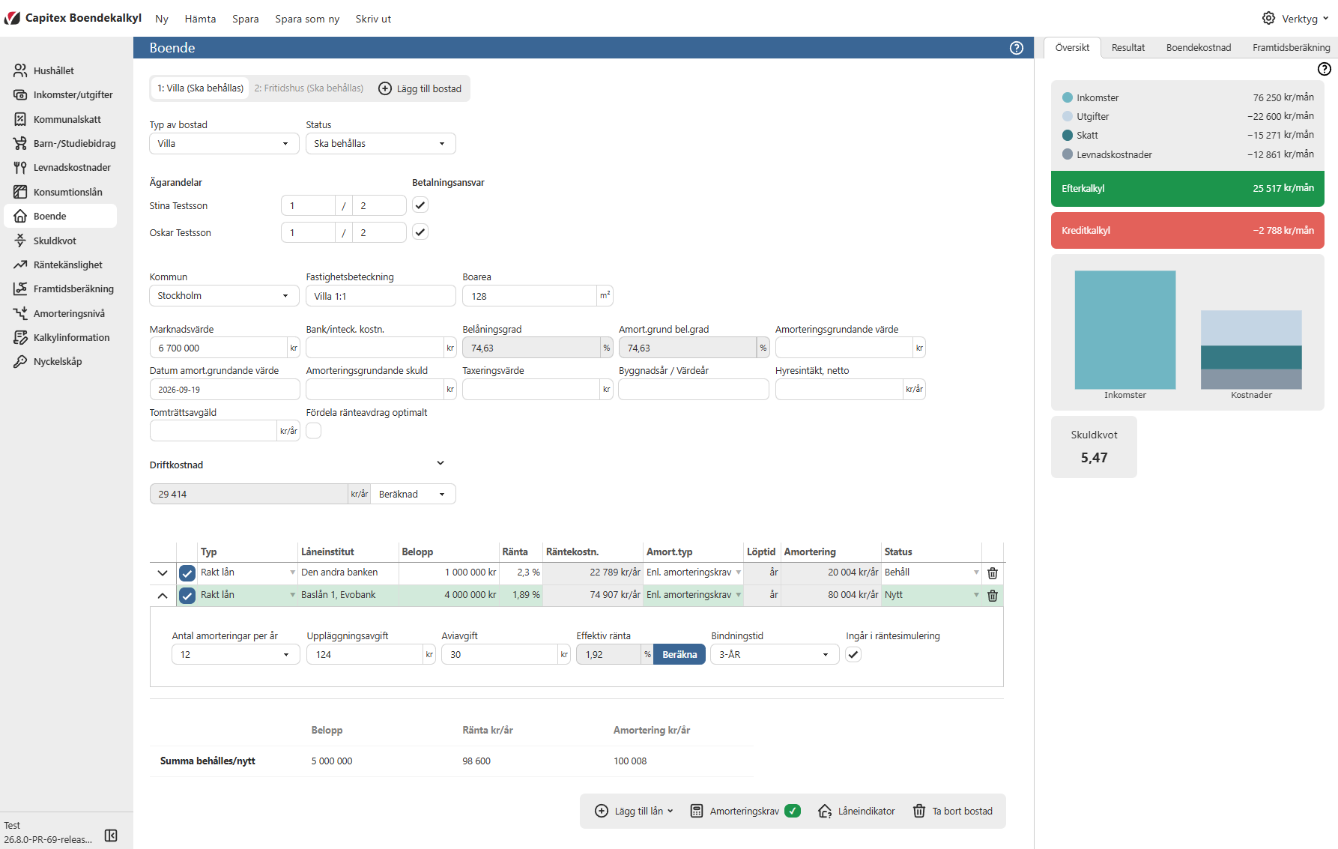Click the Boarea input field
1338x849 pixels.
click(x=530, y=296)
